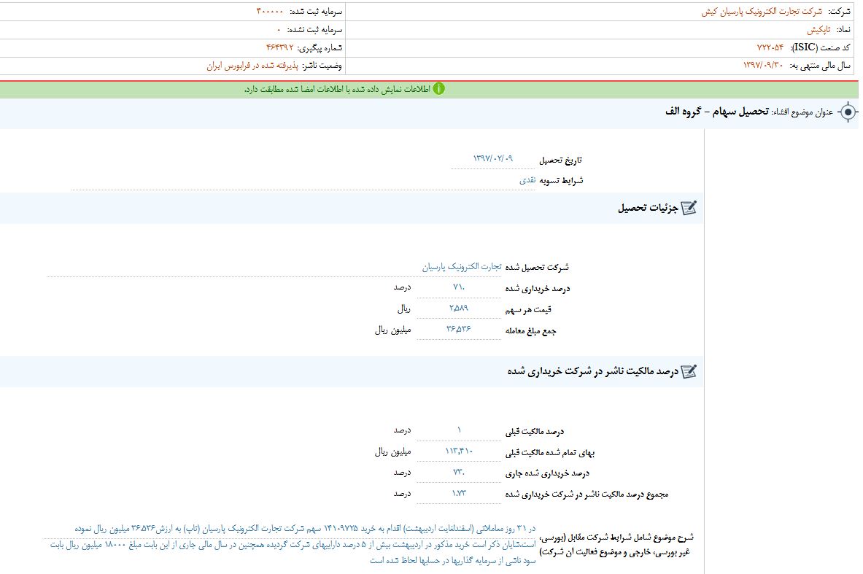Click the label تاریخ تحصیل
The width and height of the screenshot is (863, 574).
coord(560,160)
